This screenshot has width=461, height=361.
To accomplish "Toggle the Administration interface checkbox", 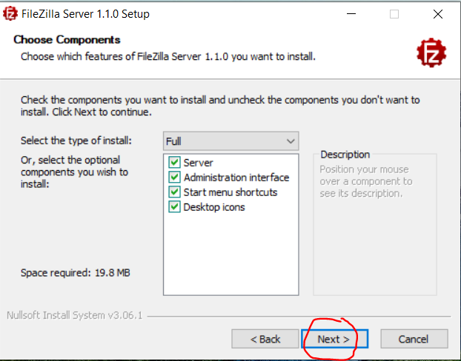I will click(x=174, y=178).
